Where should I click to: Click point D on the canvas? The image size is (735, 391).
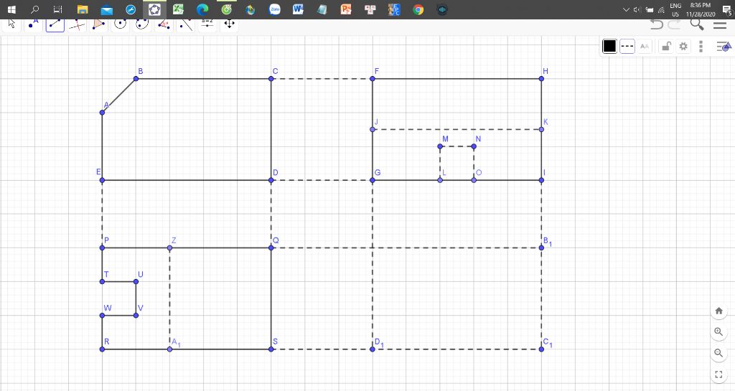[x=271, y=180]
